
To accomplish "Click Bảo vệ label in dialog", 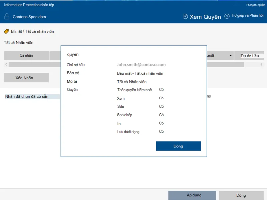I will tap(73, 73).
